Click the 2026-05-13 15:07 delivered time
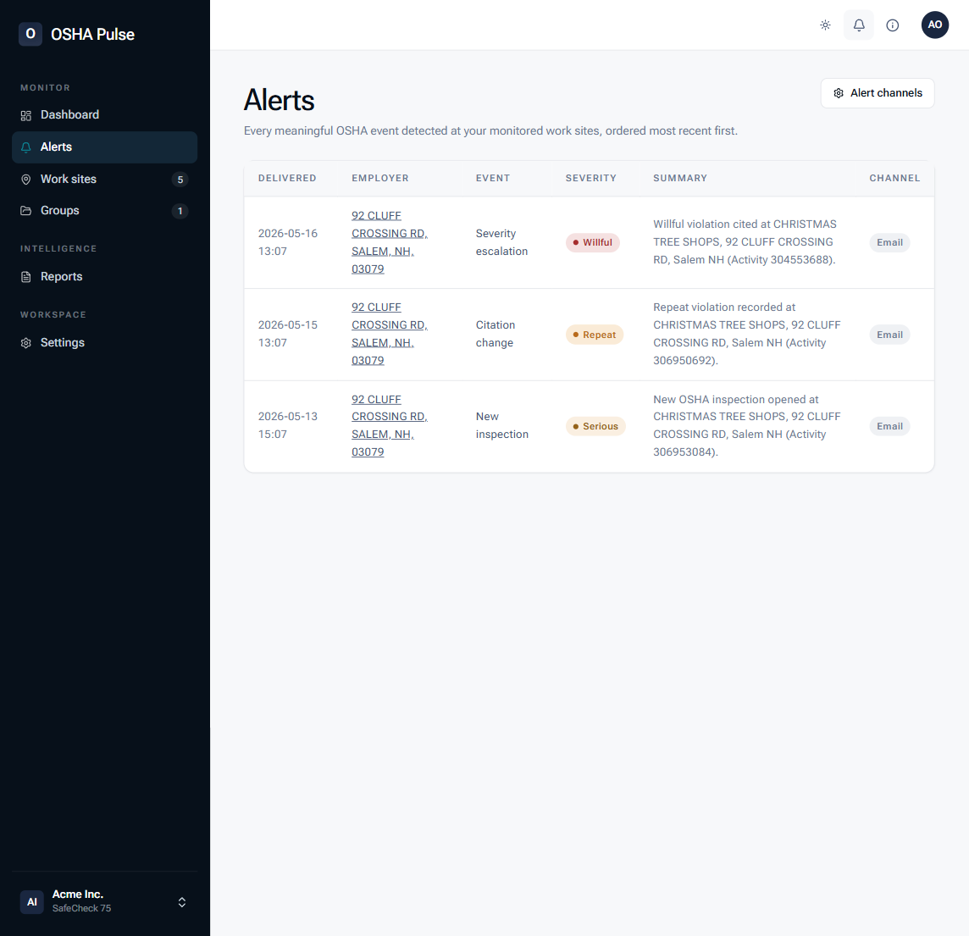Image resolution: width=969 pixels, height=936 pixels. pyautogui.click(x=288, y=425)
